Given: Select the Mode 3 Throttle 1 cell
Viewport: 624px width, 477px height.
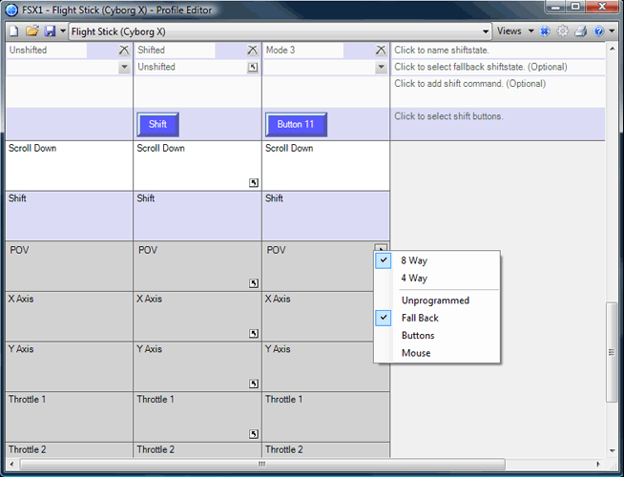Looking at the screenshot, I should pyautogui.click(x=326, y=417).
